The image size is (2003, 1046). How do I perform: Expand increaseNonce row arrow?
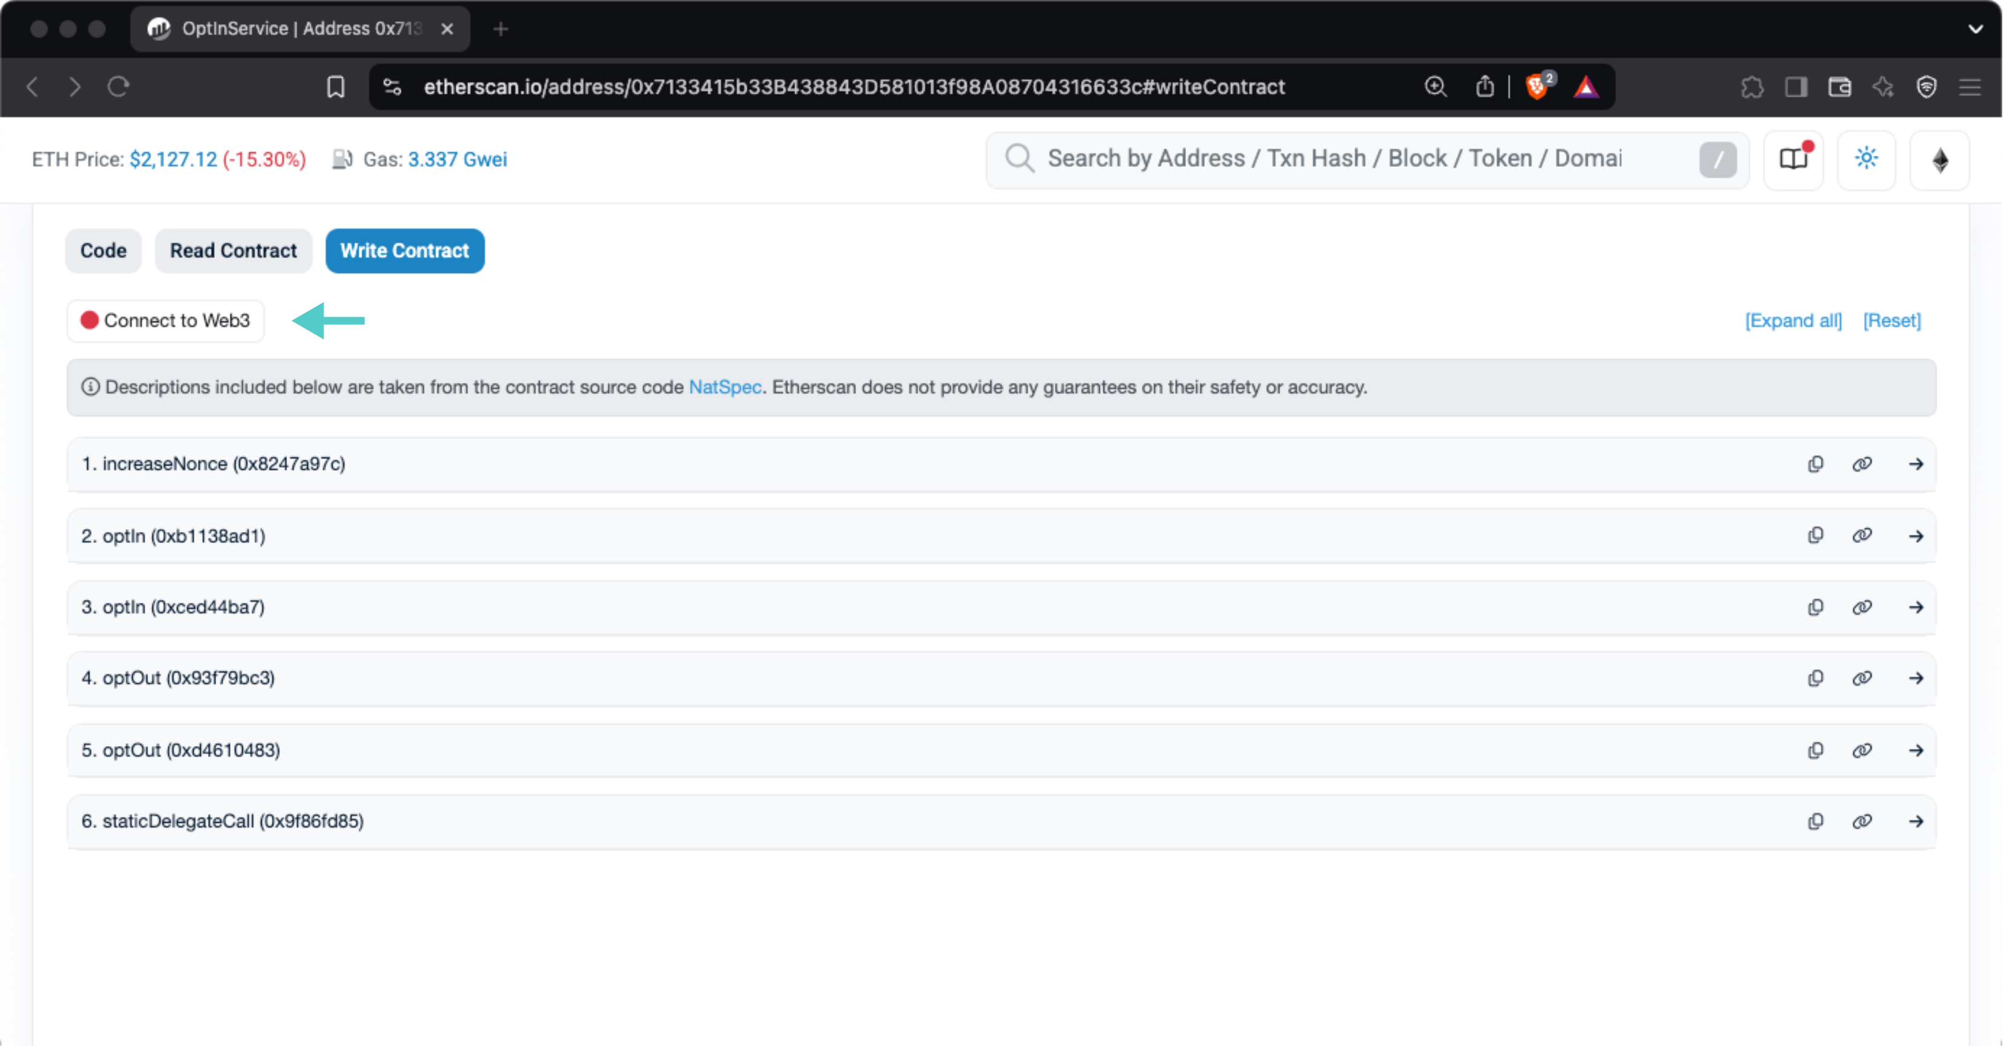(x=1916, y=464)
